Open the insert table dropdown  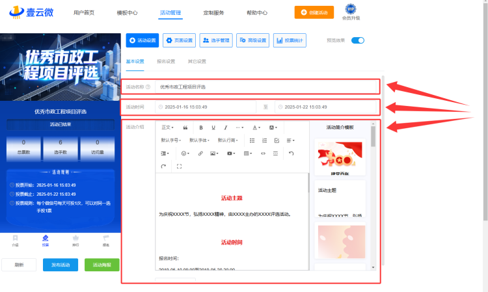coord(248,153)
